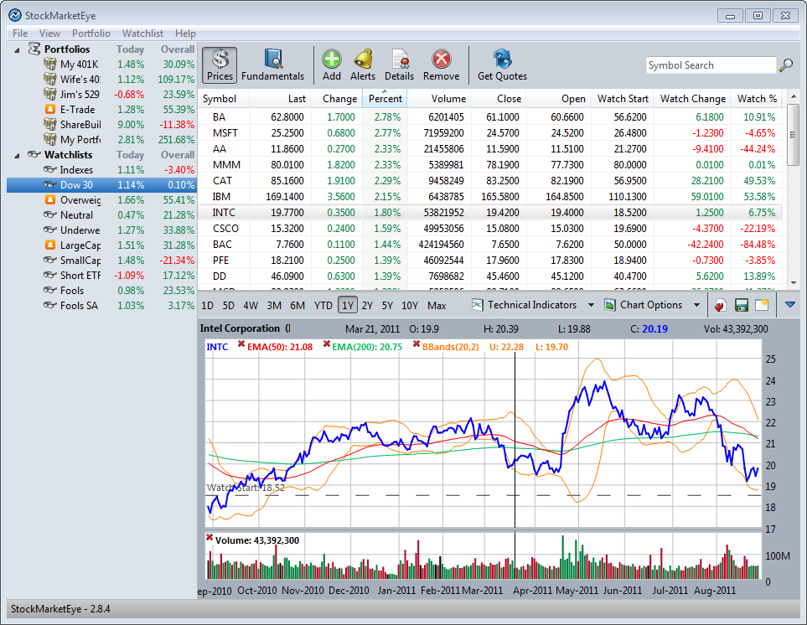Remove the EMA(200) indicator
Viewport: 807px width, 625px height.
(x=326, y=344)
